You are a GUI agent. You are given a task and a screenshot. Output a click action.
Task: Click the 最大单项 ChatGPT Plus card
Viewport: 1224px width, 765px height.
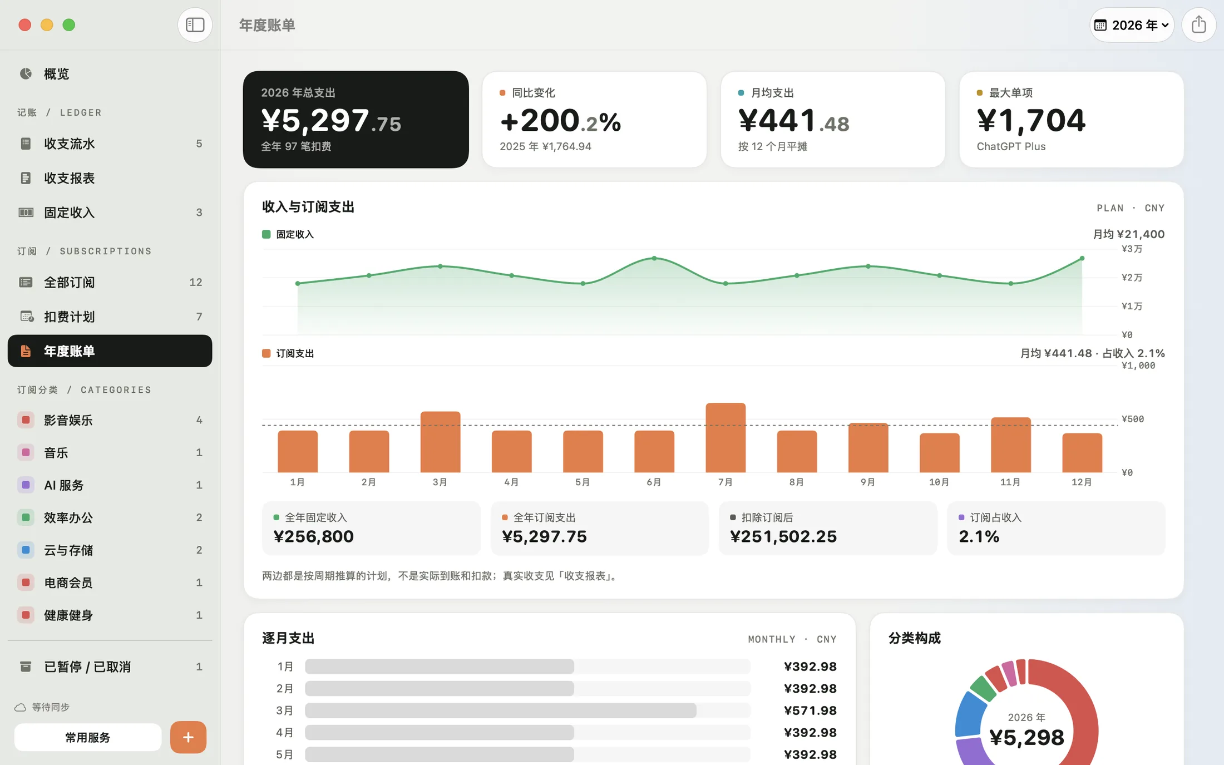(x=1072, y=119)
